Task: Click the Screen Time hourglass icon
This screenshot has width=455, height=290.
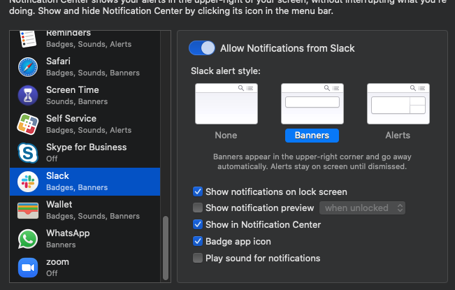Action: 28,96
